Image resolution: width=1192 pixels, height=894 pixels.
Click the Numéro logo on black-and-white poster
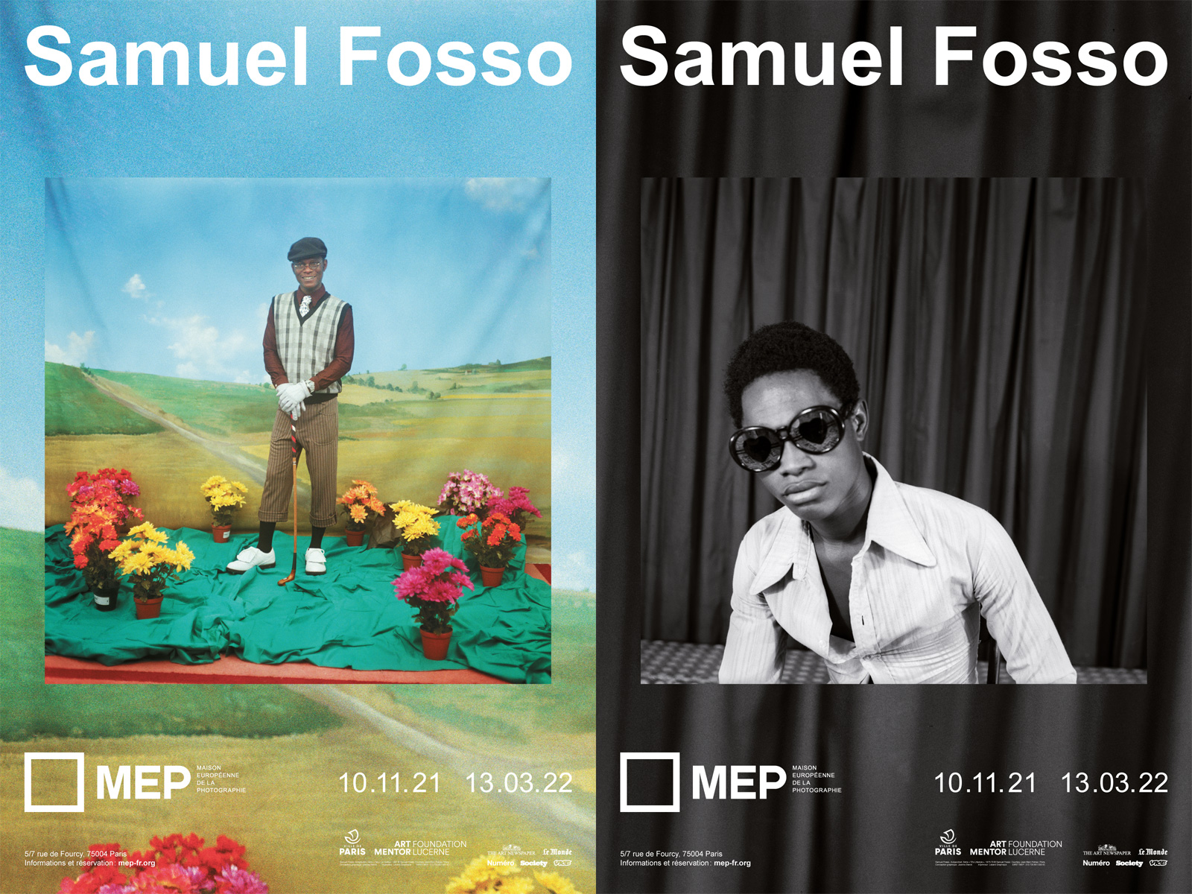click(1096, 863)
